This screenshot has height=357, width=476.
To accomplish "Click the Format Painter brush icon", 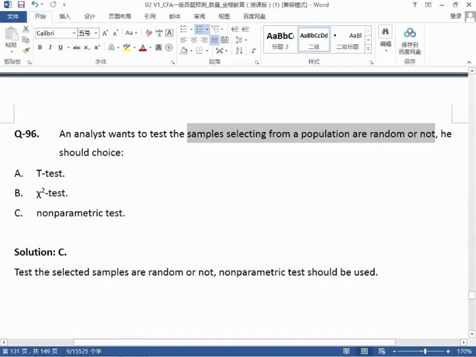I will pos(26,51).
